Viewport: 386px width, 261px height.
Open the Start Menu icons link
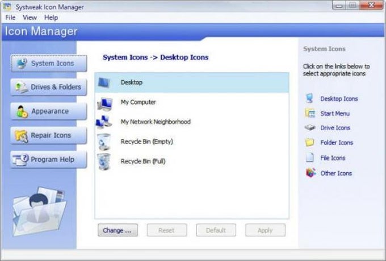[335, 114]
